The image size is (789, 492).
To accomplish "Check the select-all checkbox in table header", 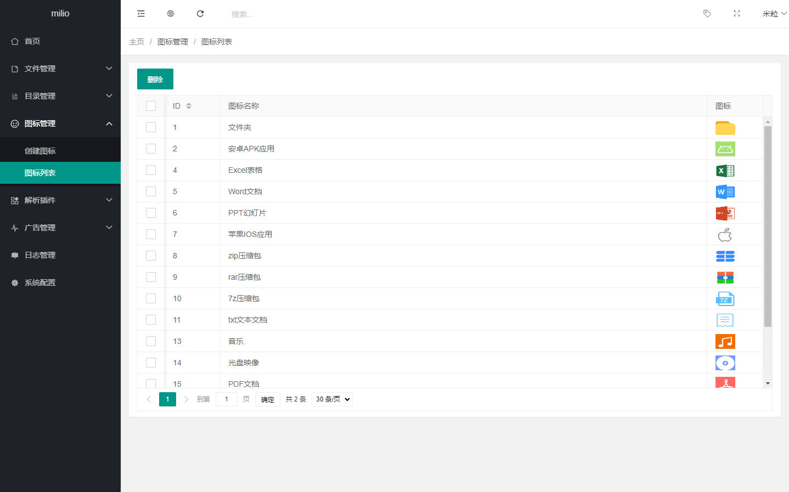I will pyautogui.click(x=151, y=105).
